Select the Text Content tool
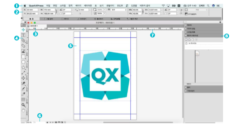 (23, 35)
